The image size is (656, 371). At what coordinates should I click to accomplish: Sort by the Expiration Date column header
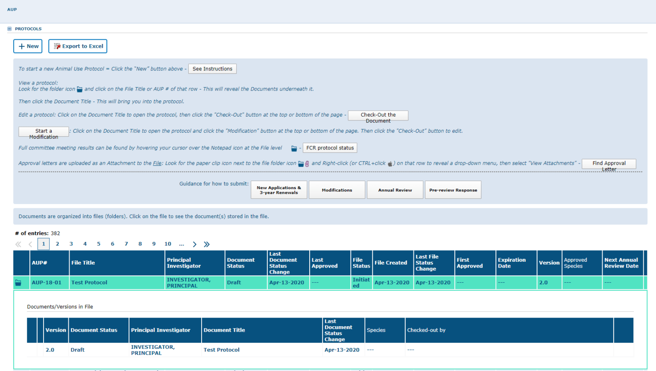512,263
